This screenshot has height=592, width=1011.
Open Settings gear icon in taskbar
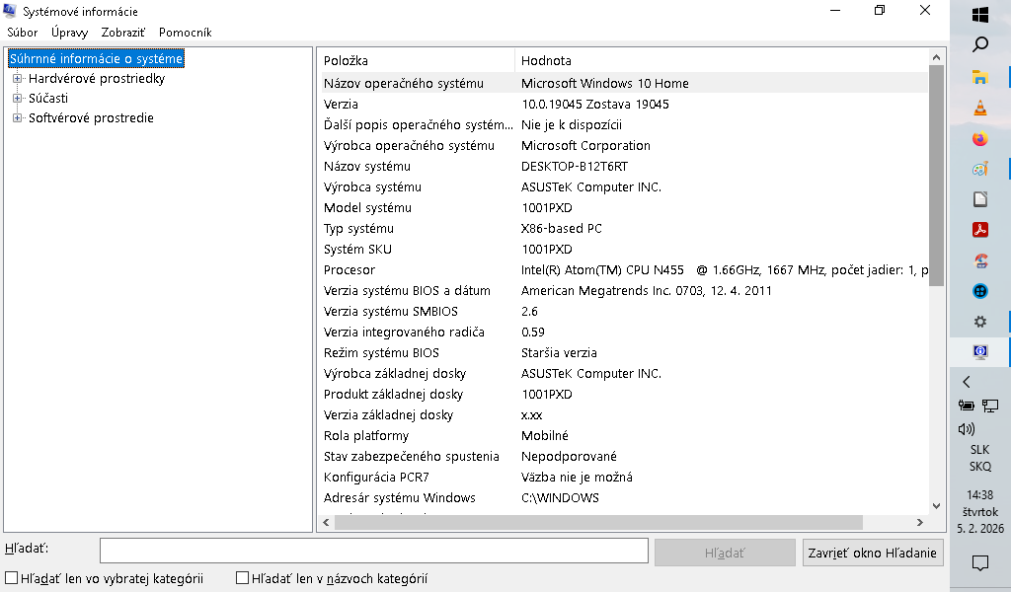click(980, 322)
